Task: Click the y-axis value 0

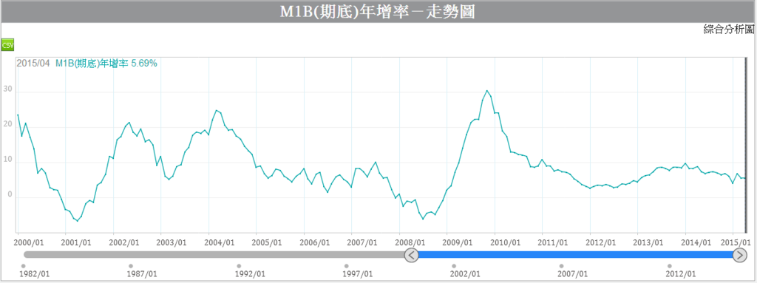Action: point(10,194)
